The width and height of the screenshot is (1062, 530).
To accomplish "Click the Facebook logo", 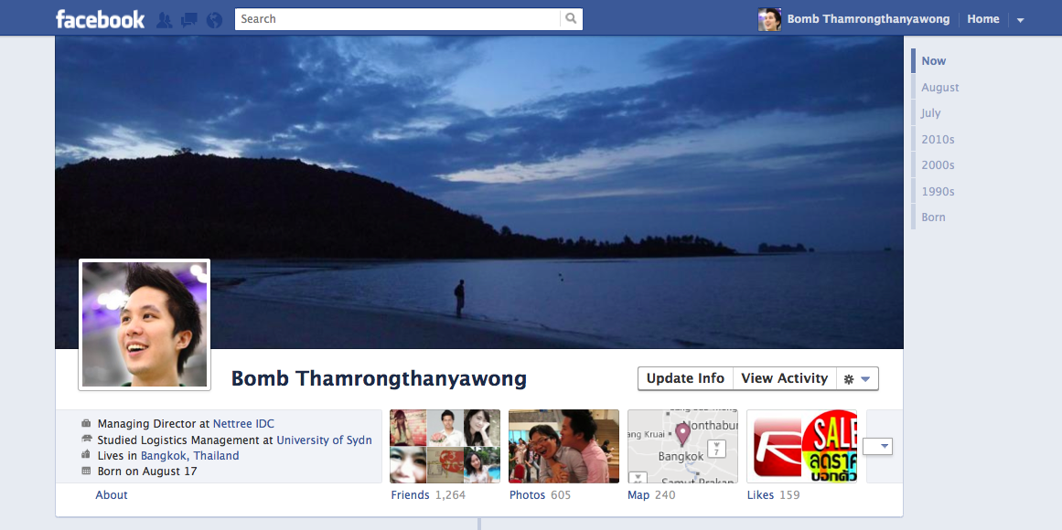I will [100, 19].
